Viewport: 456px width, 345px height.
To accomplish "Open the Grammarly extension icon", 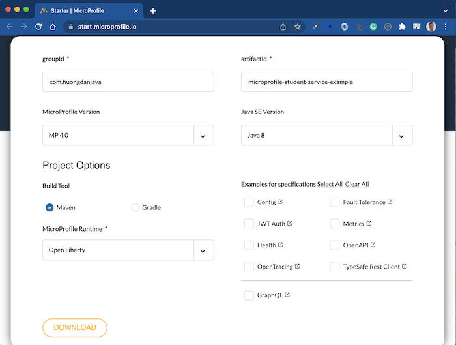I will click(x=373, y=27).
